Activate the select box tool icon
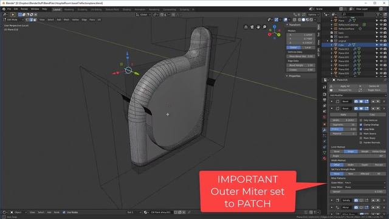Image resolution: width=389 pixels, height=219 pixels. (13, 15)
